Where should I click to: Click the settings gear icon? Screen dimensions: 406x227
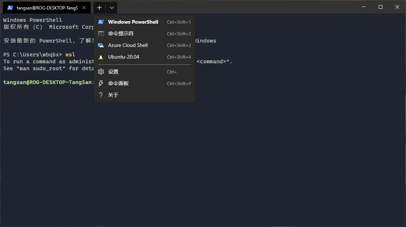pyautogui.click(x=101, y=72)
